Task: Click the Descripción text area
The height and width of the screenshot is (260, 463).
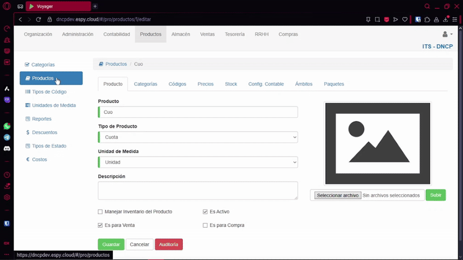Action: click(x=198, y=191)
